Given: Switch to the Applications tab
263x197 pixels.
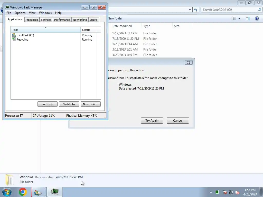Looking at the screenshot, I should [15, 19].
